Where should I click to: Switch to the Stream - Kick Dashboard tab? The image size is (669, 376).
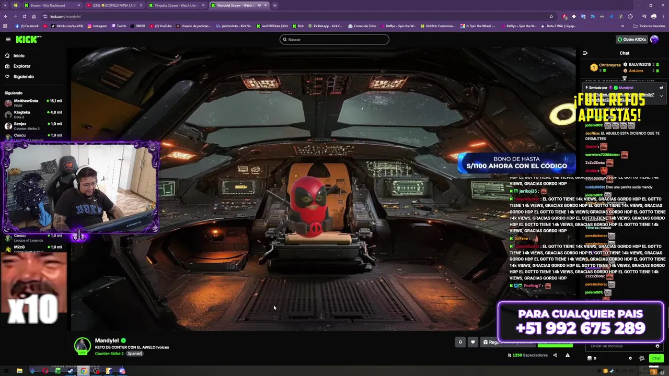[x=52, y=5]
